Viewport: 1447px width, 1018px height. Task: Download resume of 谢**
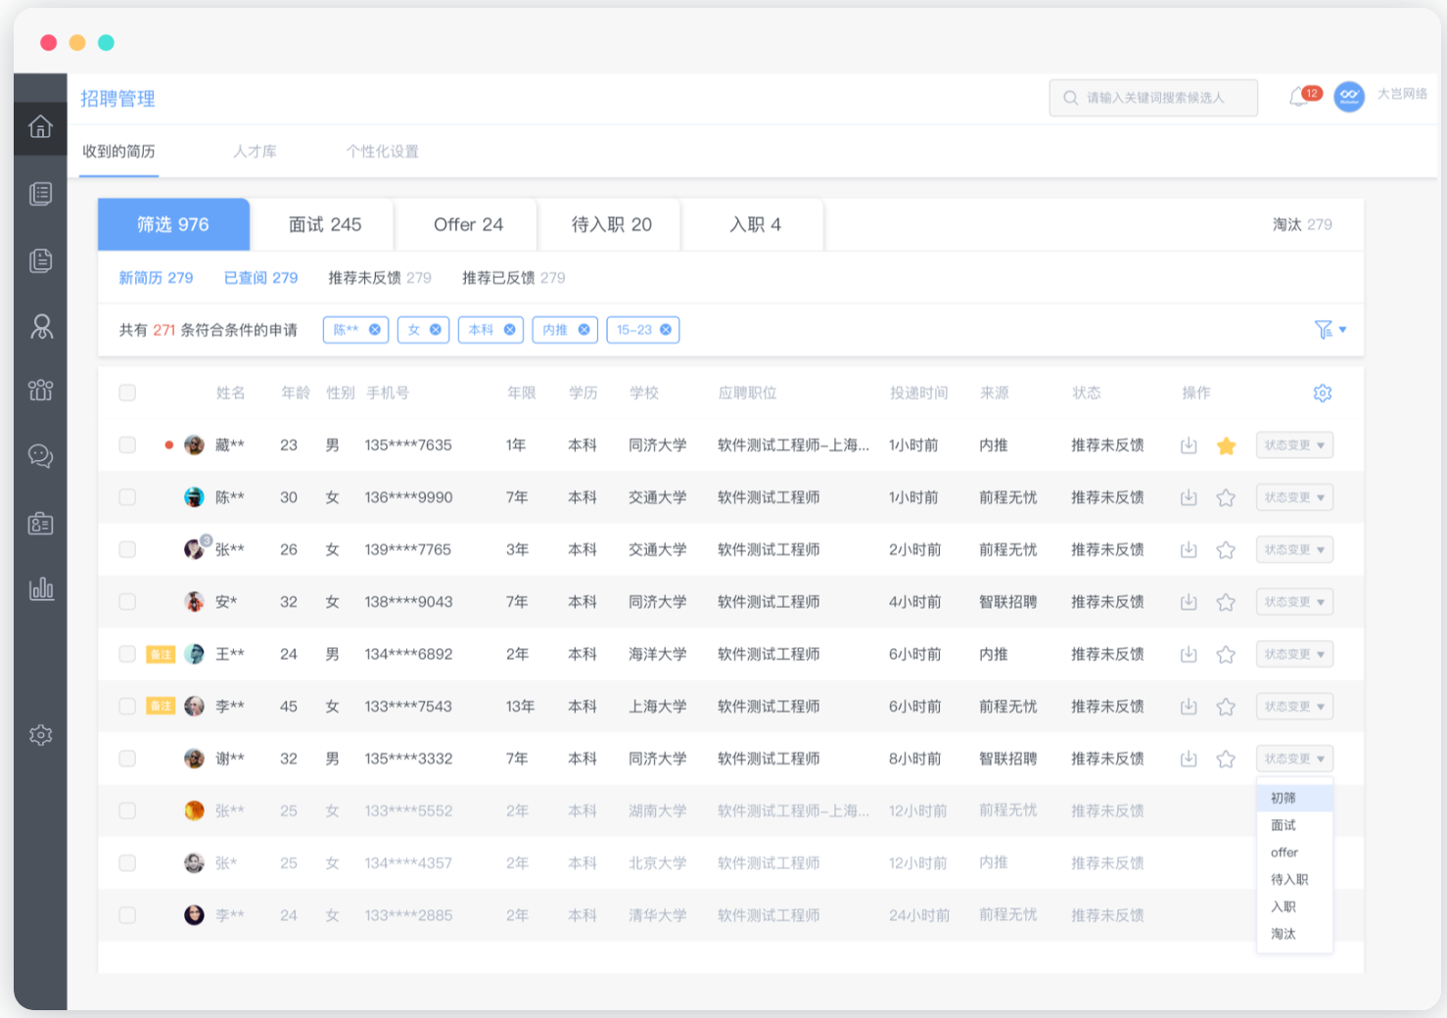click(x=1189, y=759)
